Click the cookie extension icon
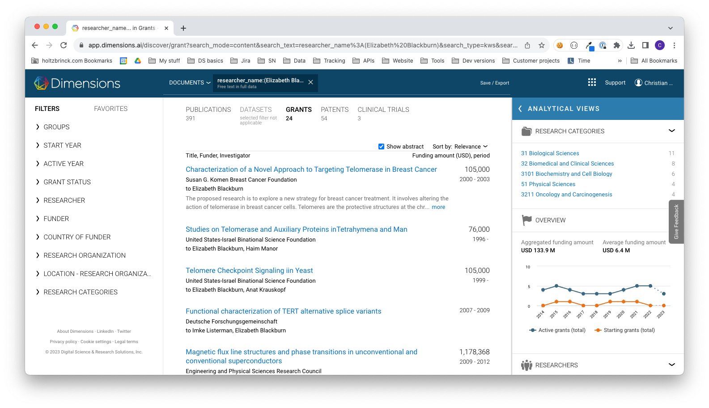Image resolution: width=709 pixels, height=408 pixels. pos(560,45)
